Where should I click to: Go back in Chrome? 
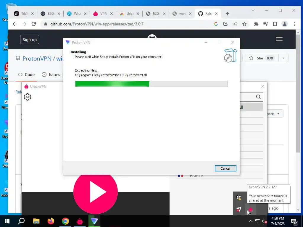[x=15, y=24]
